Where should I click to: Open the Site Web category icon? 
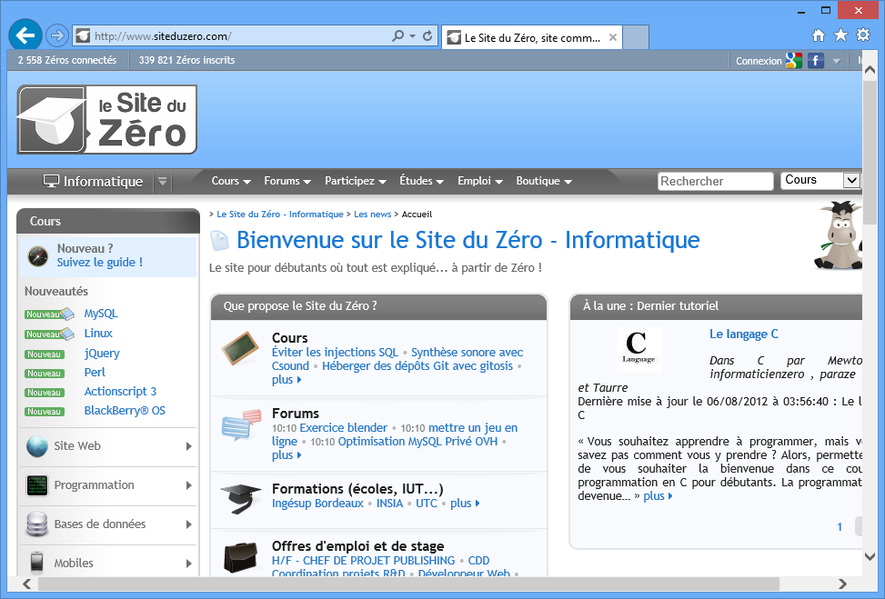36,446
